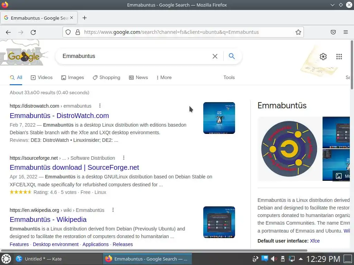
Task: Reload the current page
Action: pyautogui.click(x=33, y=32)
